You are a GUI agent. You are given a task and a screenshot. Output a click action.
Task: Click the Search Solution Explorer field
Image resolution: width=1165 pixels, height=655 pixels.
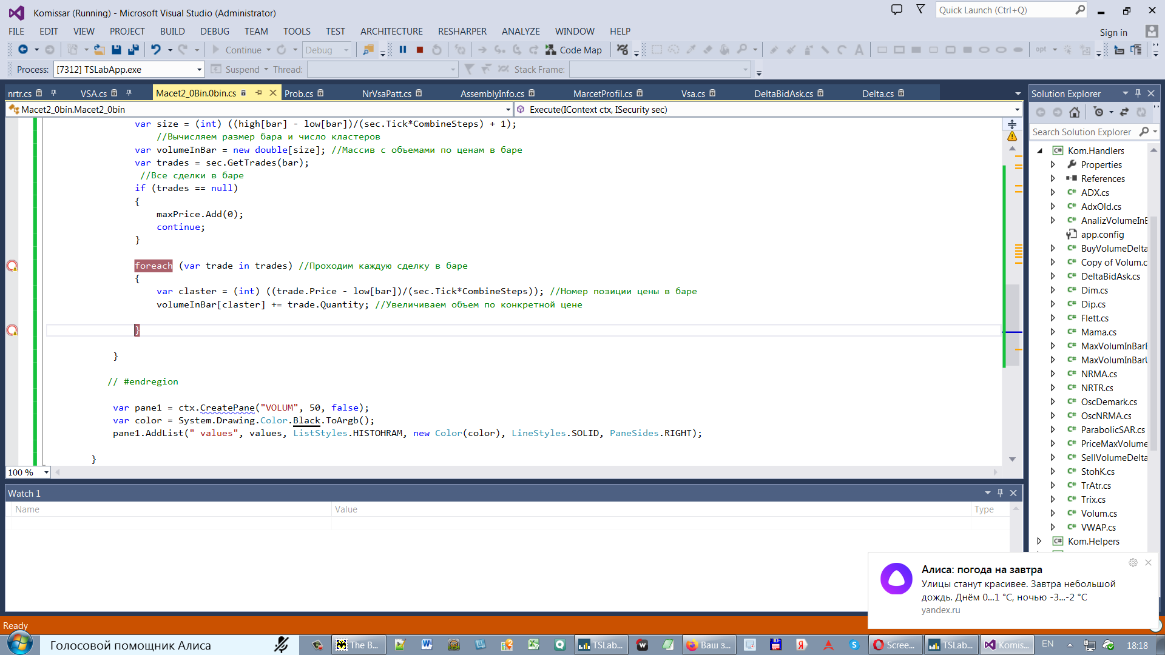click(x=1082, y=132)
